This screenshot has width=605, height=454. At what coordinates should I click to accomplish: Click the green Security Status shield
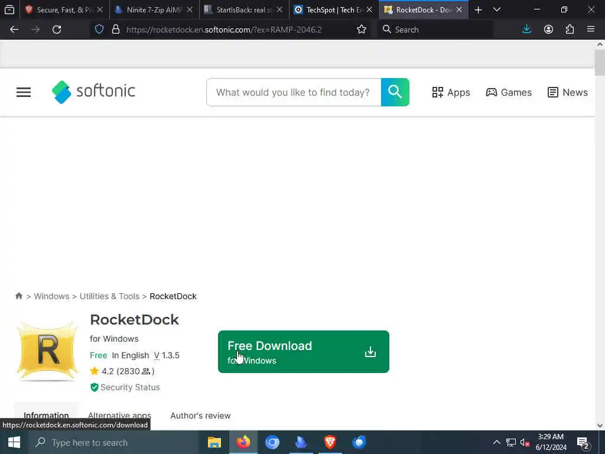(x=94, y=387)
